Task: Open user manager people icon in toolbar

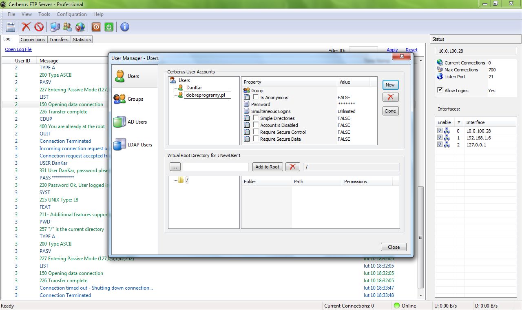Action: coord(68,27)
